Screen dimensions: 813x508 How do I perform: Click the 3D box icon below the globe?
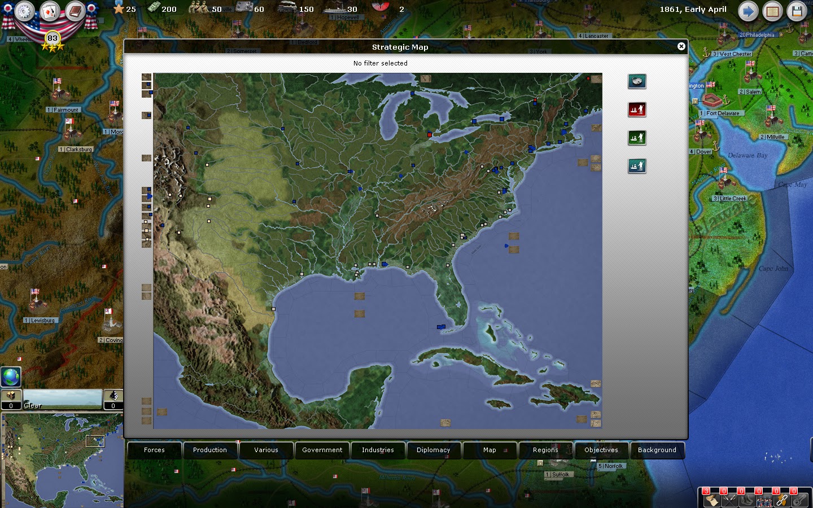[x=11, y=395]
